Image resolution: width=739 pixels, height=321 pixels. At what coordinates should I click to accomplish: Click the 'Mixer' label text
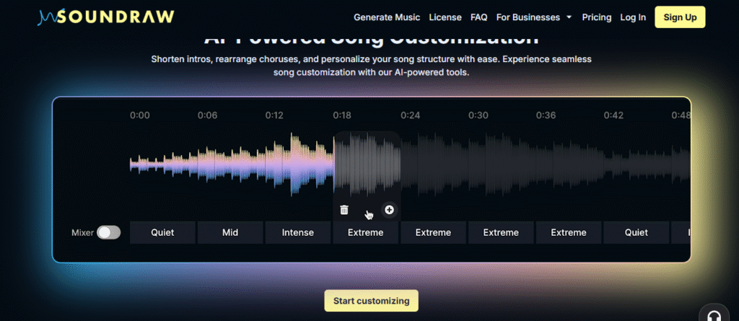[x=82, y=232]
